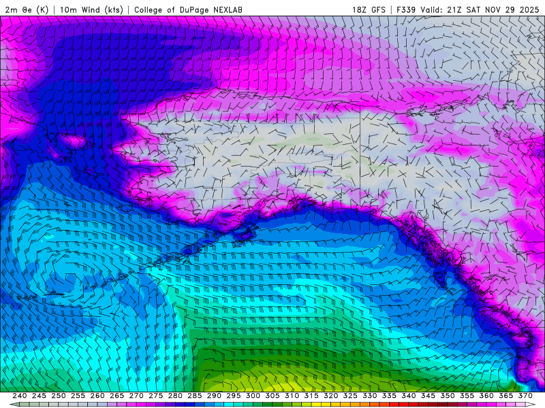Click the '2m θe (K)' title label

(x=27, y=10)
